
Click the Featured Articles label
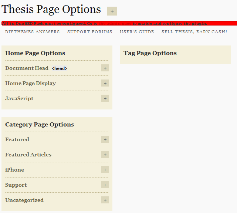point(28,155)
